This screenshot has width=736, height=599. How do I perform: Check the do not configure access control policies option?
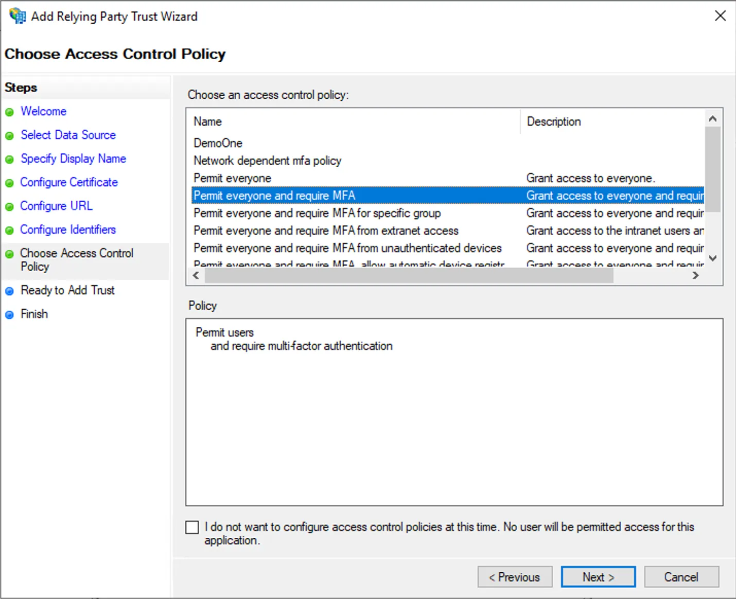click(192, 527)
